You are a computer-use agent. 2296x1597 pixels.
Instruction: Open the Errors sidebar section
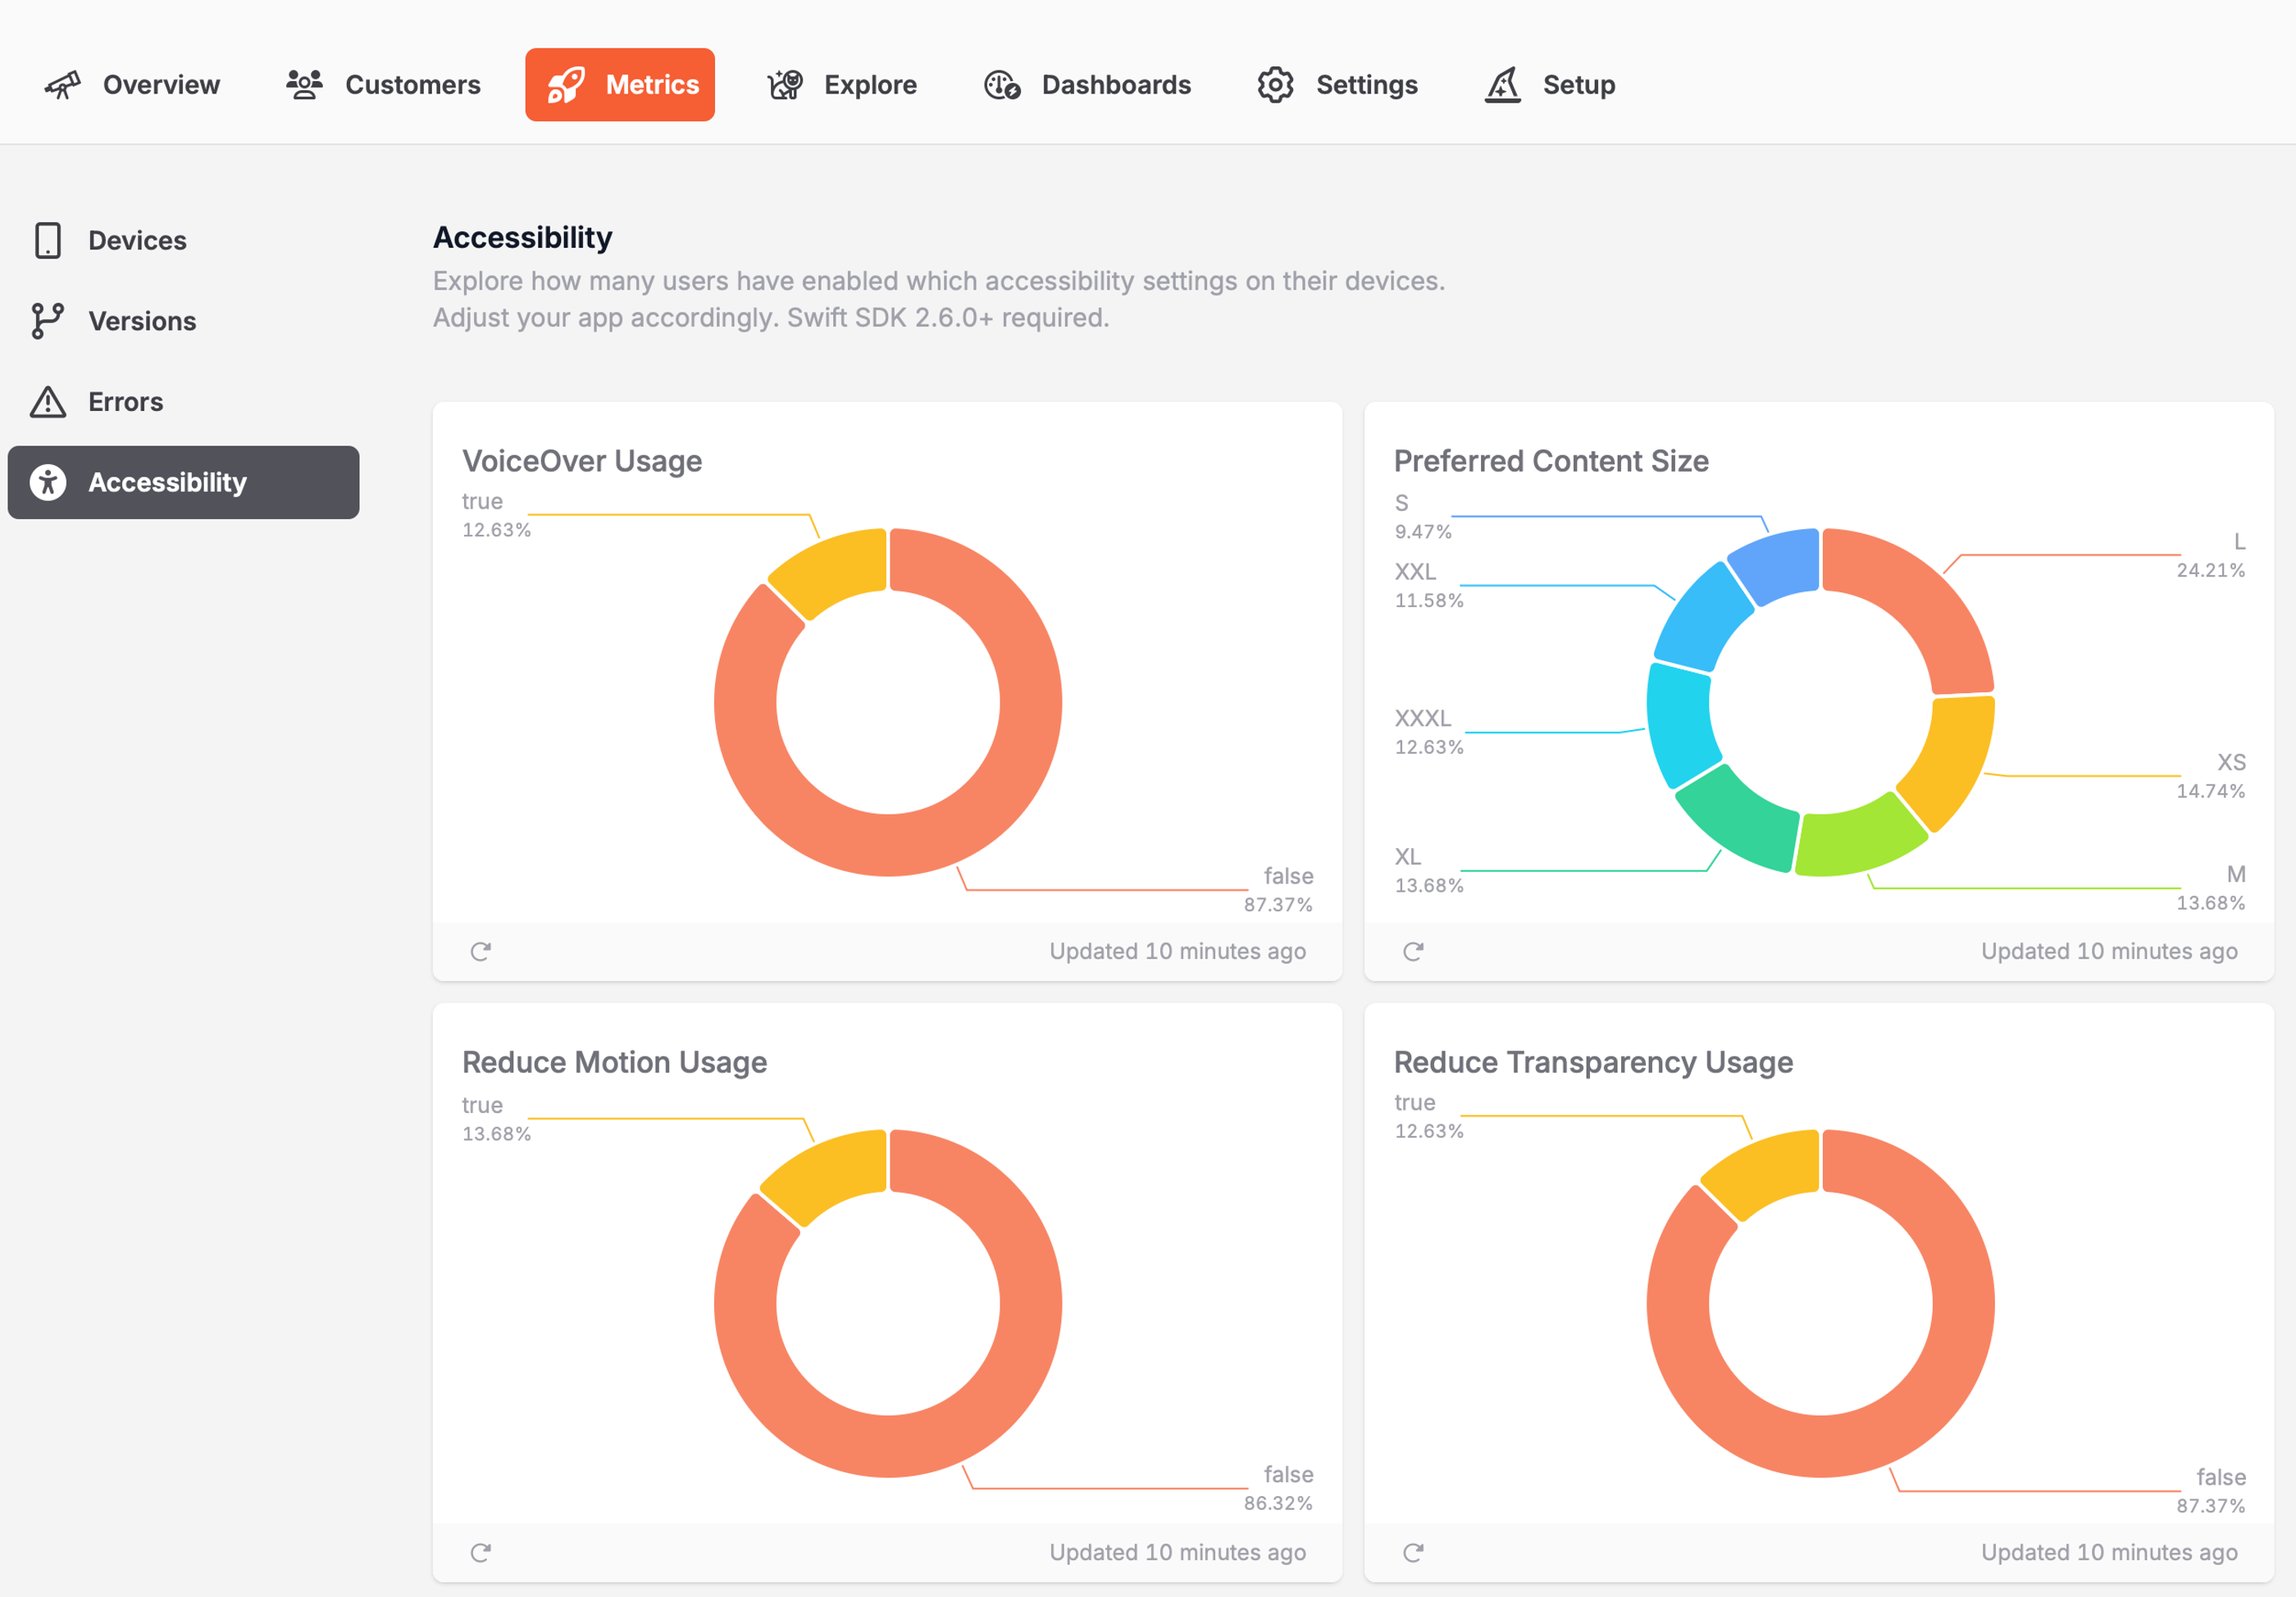tap(125, 402)
